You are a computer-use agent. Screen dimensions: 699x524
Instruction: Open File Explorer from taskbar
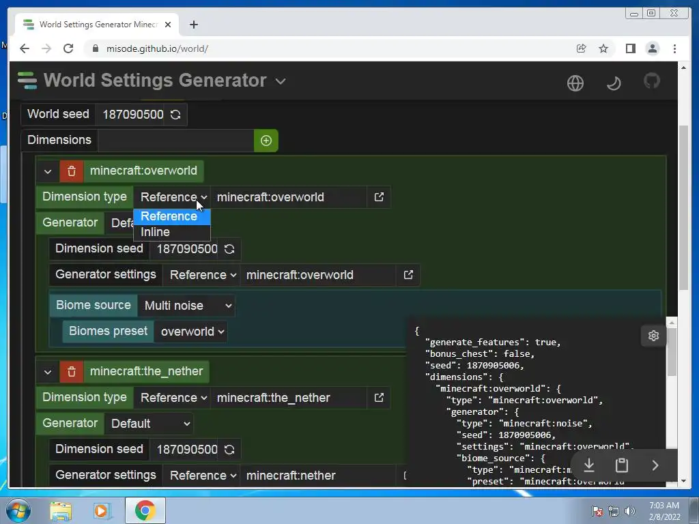tap(61, 510)
